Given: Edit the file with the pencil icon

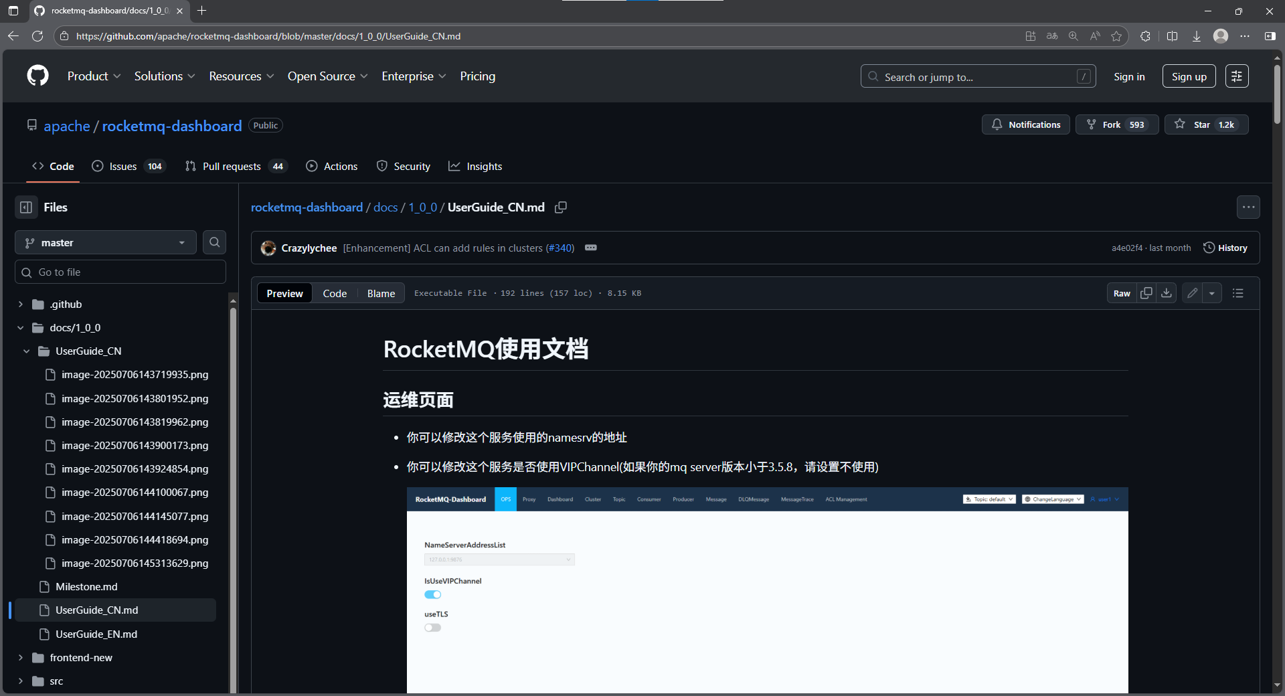Looking at the screenshot, I should pos(1191,293).
